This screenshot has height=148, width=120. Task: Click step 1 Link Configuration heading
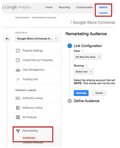pyautogui.click(x=88, y=46)
